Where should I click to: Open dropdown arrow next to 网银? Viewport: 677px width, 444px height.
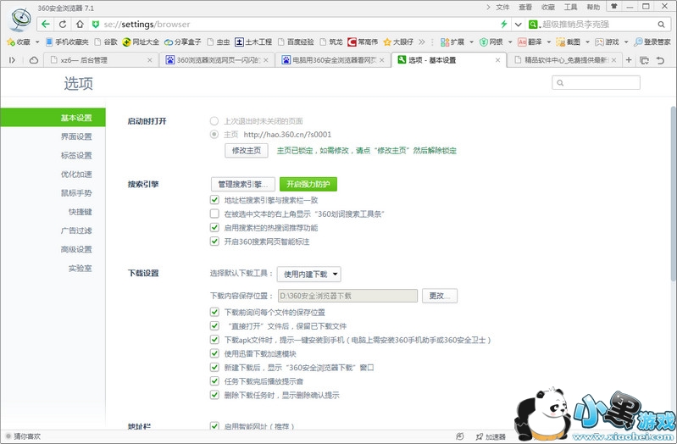click(x=510, y=42)
